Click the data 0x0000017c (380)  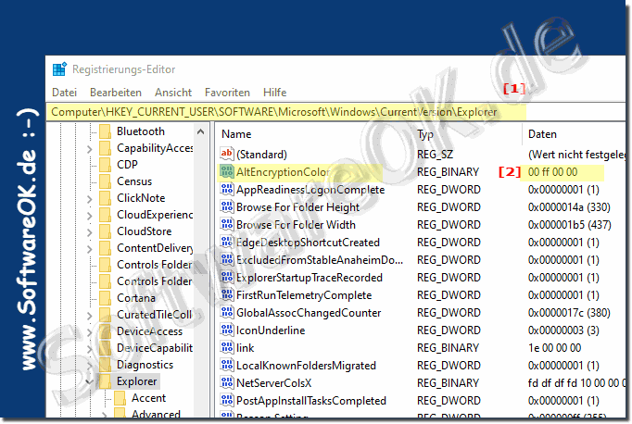[569, 313]
